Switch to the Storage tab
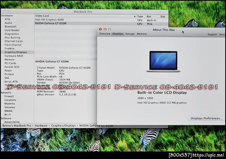 [x=130, y=34]
